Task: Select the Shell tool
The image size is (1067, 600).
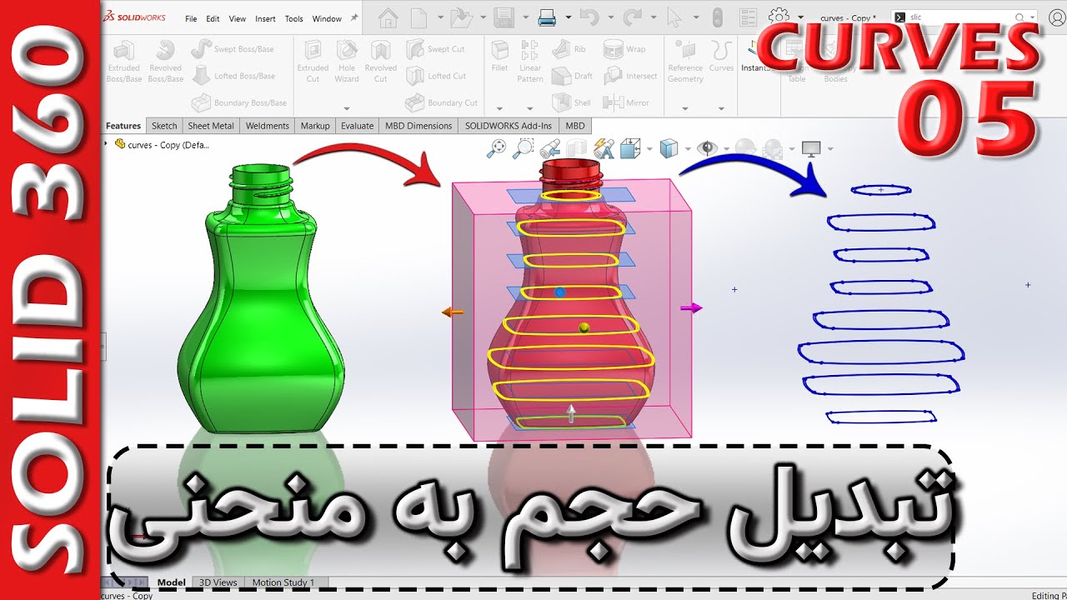Action: [572, 102]
